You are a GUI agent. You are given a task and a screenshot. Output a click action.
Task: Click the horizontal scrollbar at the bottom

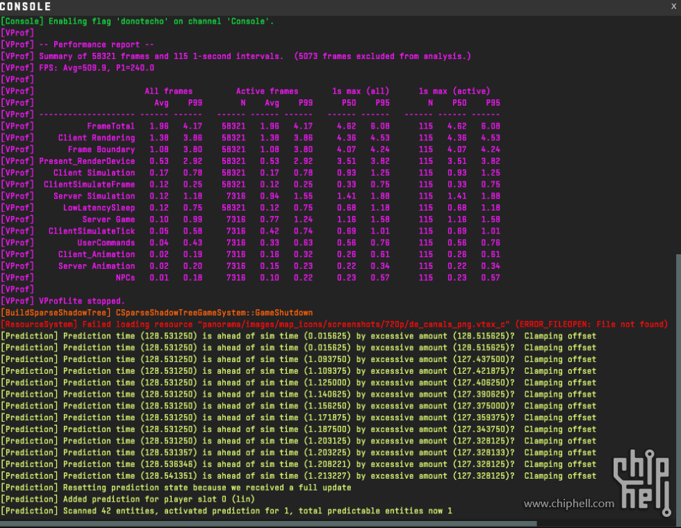coord(268,523)
